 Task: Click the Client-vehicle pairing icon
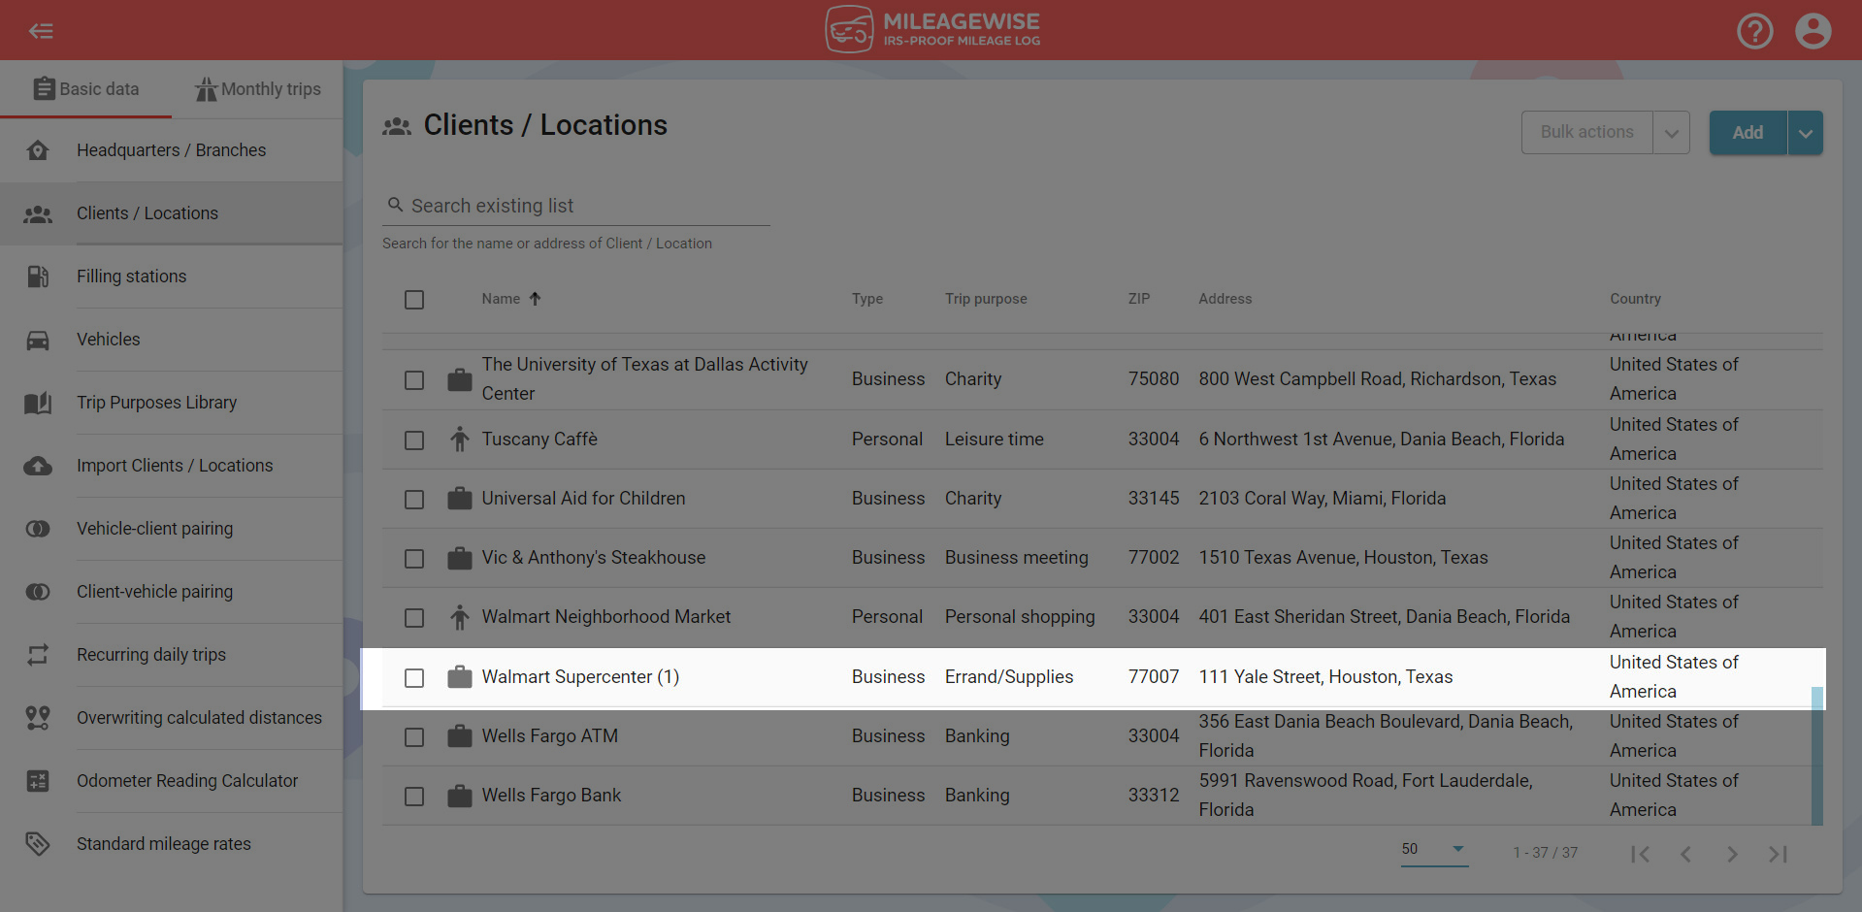(x=38, y=592)
